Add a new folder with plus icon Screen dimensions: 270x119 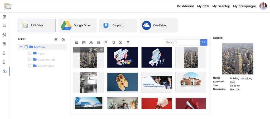pos(56,39)
